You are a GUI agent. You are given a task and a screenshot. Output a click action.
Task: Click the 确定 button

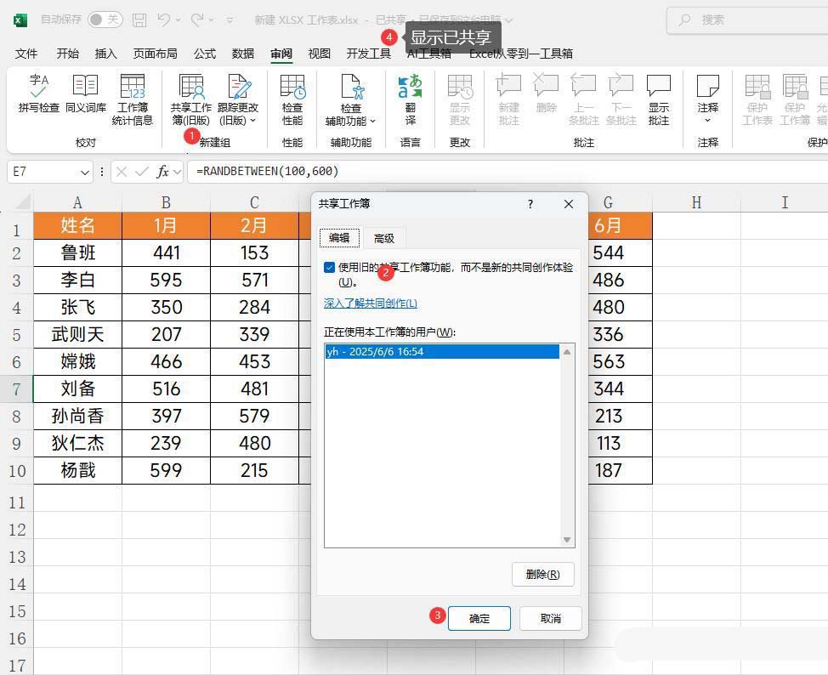tap(479, 618)
